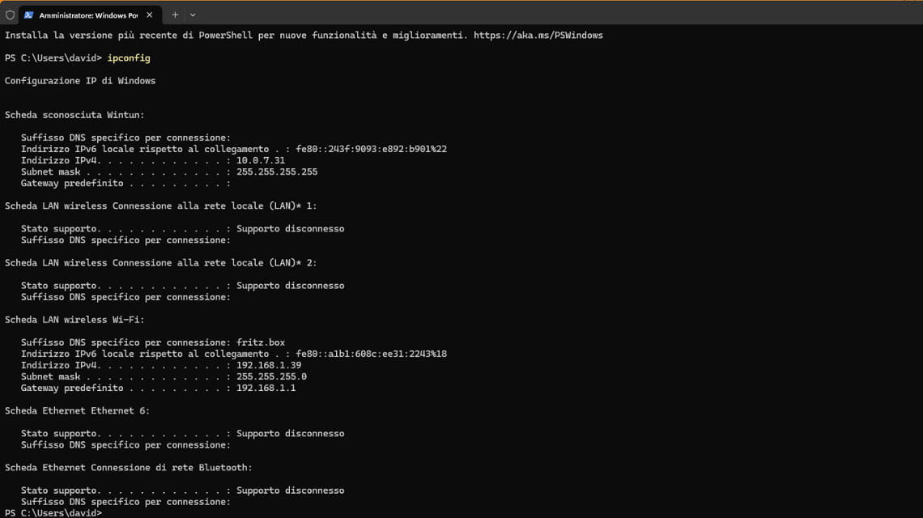
Task: Select the fe80::a1b1:608c:ee31:2243%18 address
Action: 371,354
